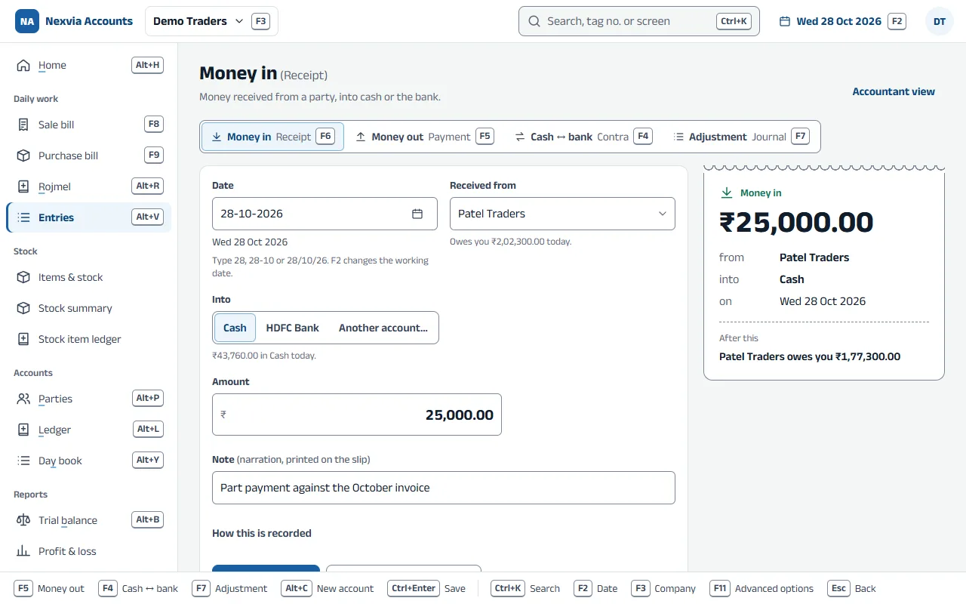This screenshot has width=966, height=604.
Task: Click the Stock summary icon
Action: 23,308
